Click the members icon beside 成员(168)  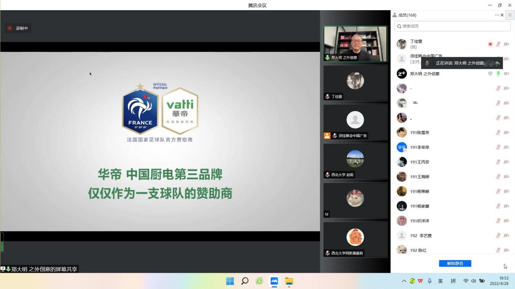click(395, 15)
